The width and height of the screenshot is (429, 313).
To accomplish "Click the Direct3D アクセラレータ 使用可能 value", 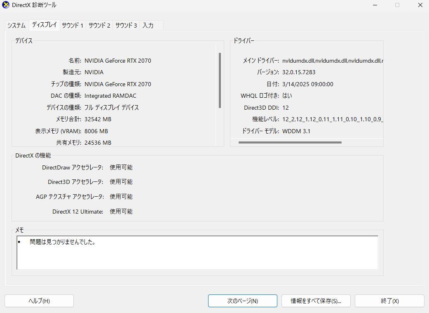I will [x=121, y=182].
